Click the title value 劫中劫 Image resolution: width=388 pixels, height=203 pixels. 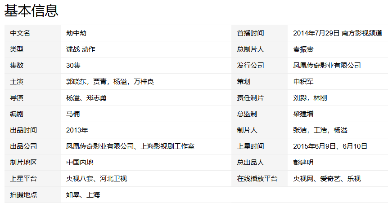pyautogui.click(x=76, y=33)
